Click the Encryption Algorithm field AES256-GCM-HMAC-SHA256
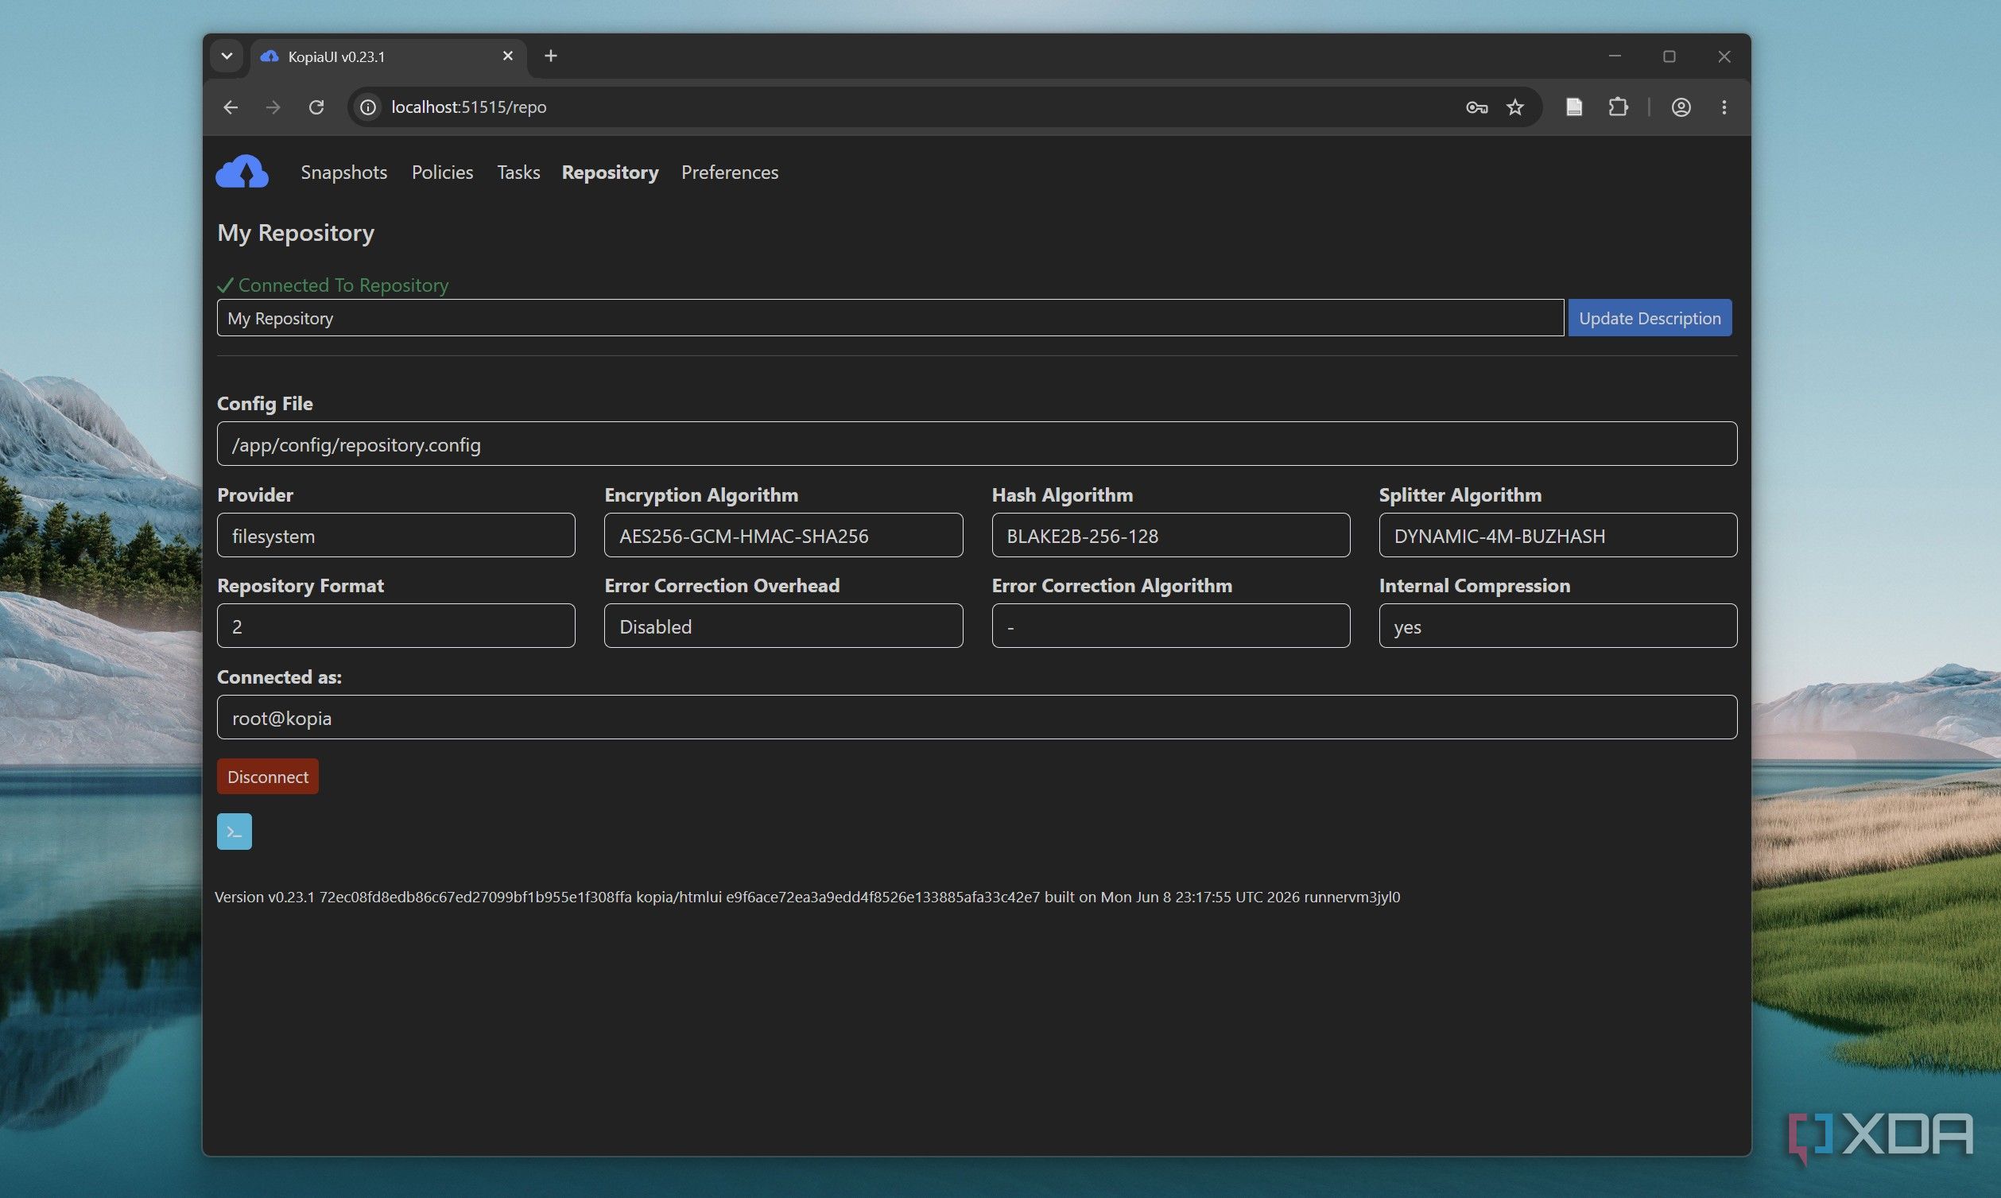Screen dimensions: 2001x1198 [783, 535]
